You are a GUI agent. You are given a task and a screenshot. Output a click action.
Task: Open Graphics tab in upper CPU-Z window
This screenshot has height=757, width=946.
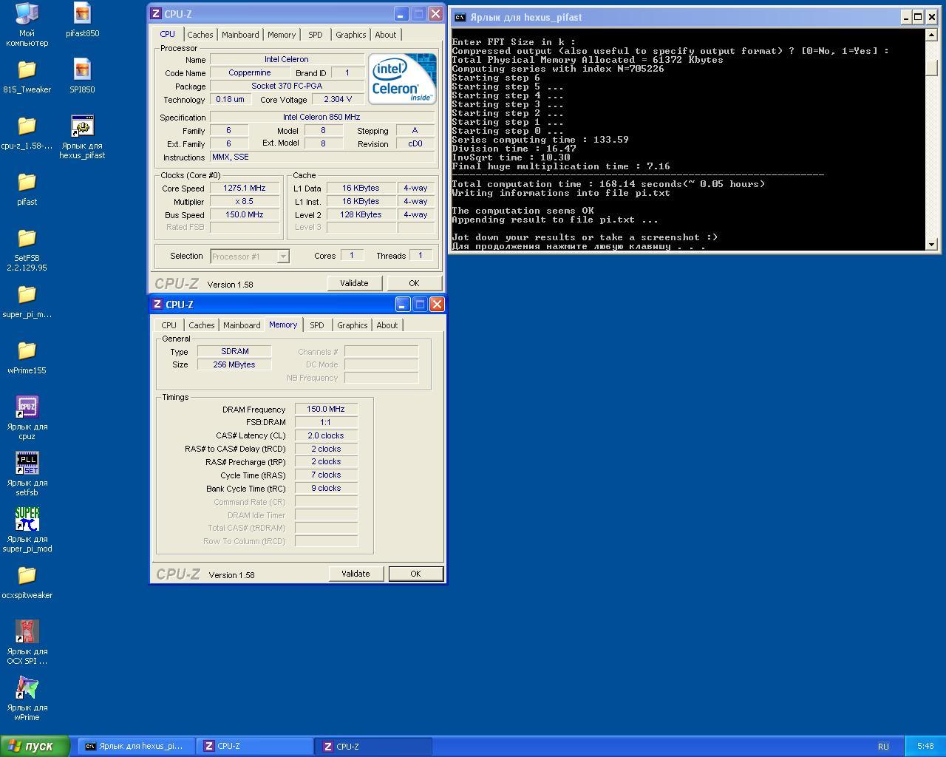pyautogui.click(x=350, y=35)
